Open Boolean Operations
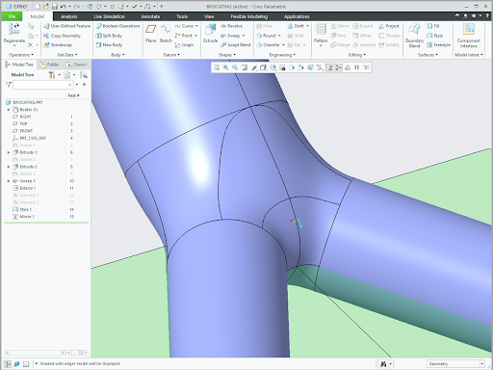This screenshot has width=493, height=370. 117,26
